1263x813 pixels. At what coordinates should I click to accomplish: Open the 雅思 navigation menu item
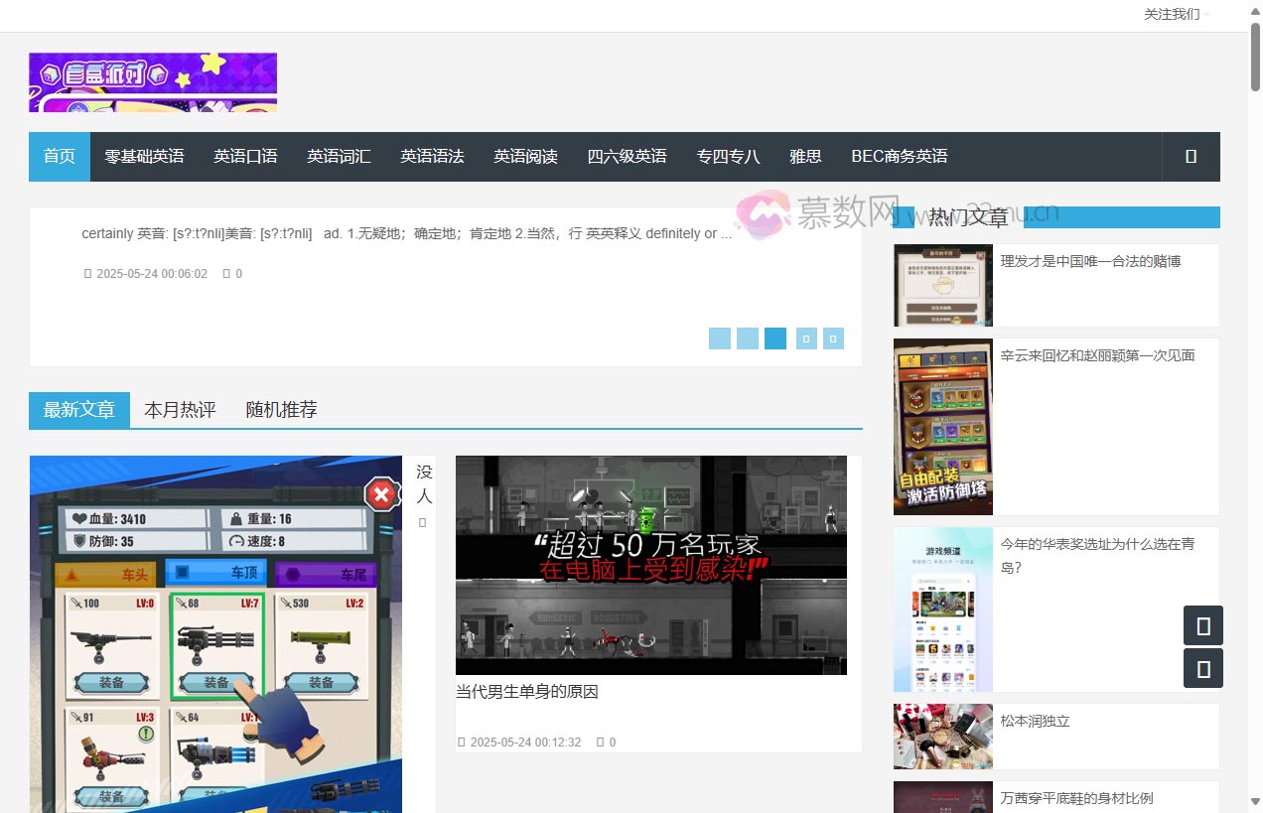pos(805,157)
